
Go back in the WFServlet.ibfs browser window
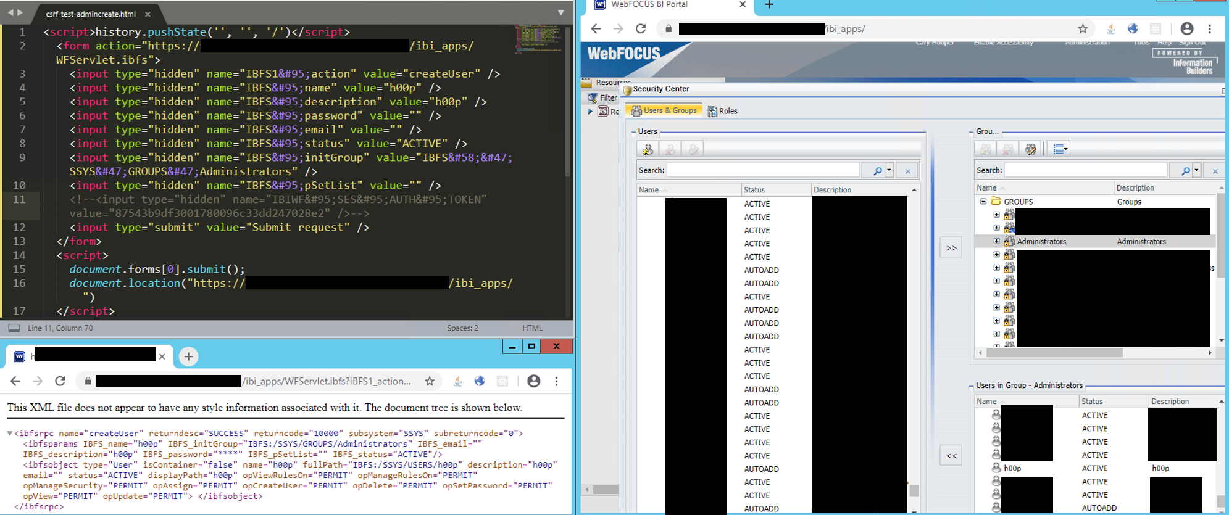tap(15, 381)
